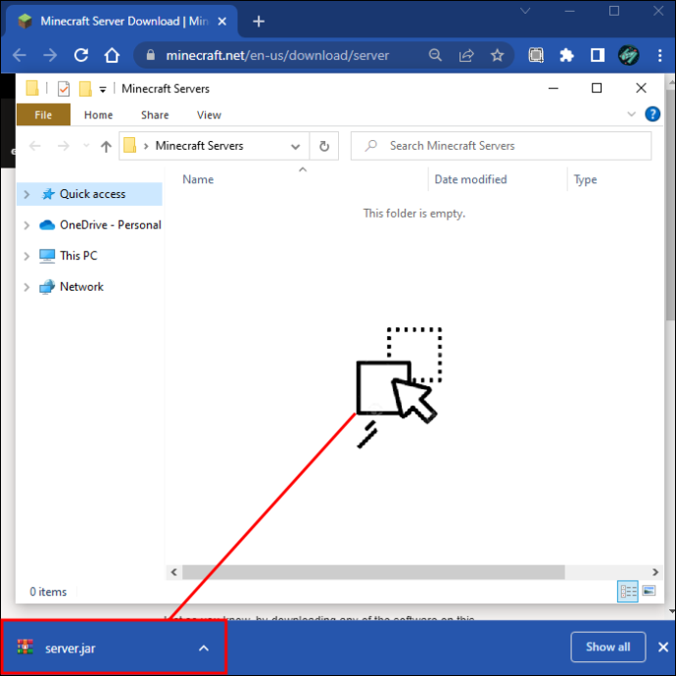Viewport: 676px width, 676px height.
Task: Open server.jar download options arrow
Action: click(204, 648)
